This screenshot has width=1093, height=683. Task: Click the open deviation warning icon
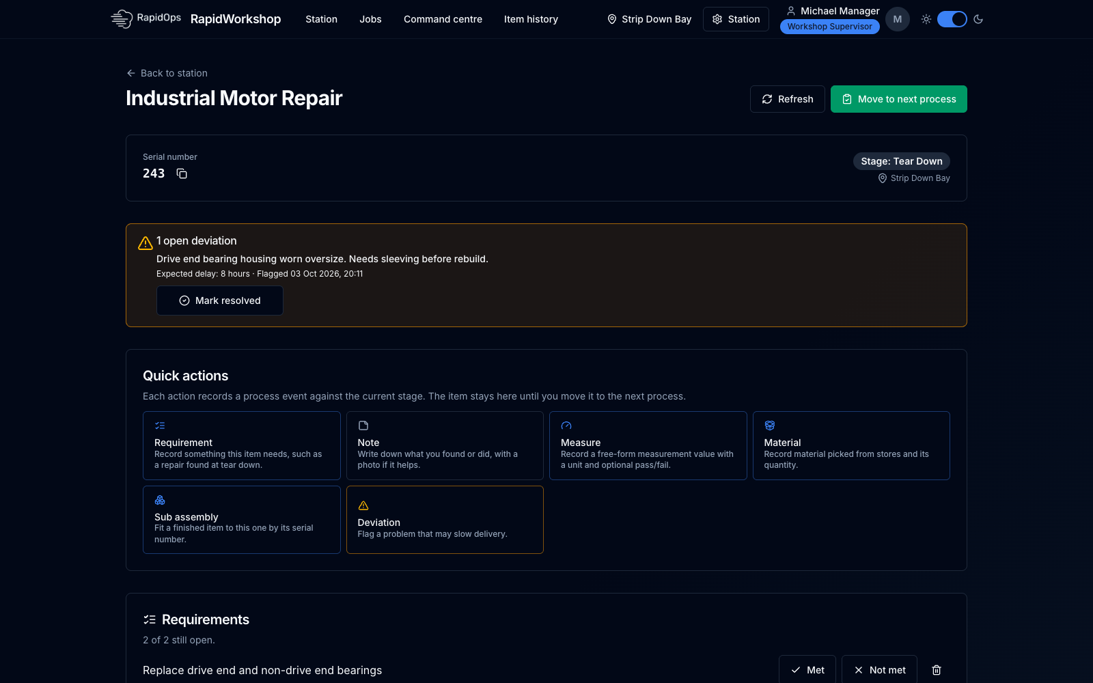point(146,242)
